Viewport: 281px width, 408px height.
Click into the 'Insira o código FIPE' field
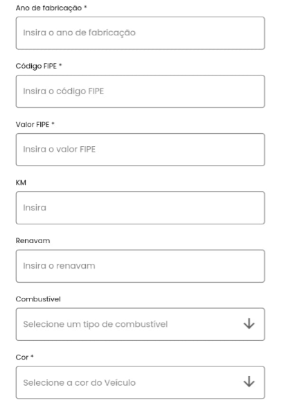point(140,91)
